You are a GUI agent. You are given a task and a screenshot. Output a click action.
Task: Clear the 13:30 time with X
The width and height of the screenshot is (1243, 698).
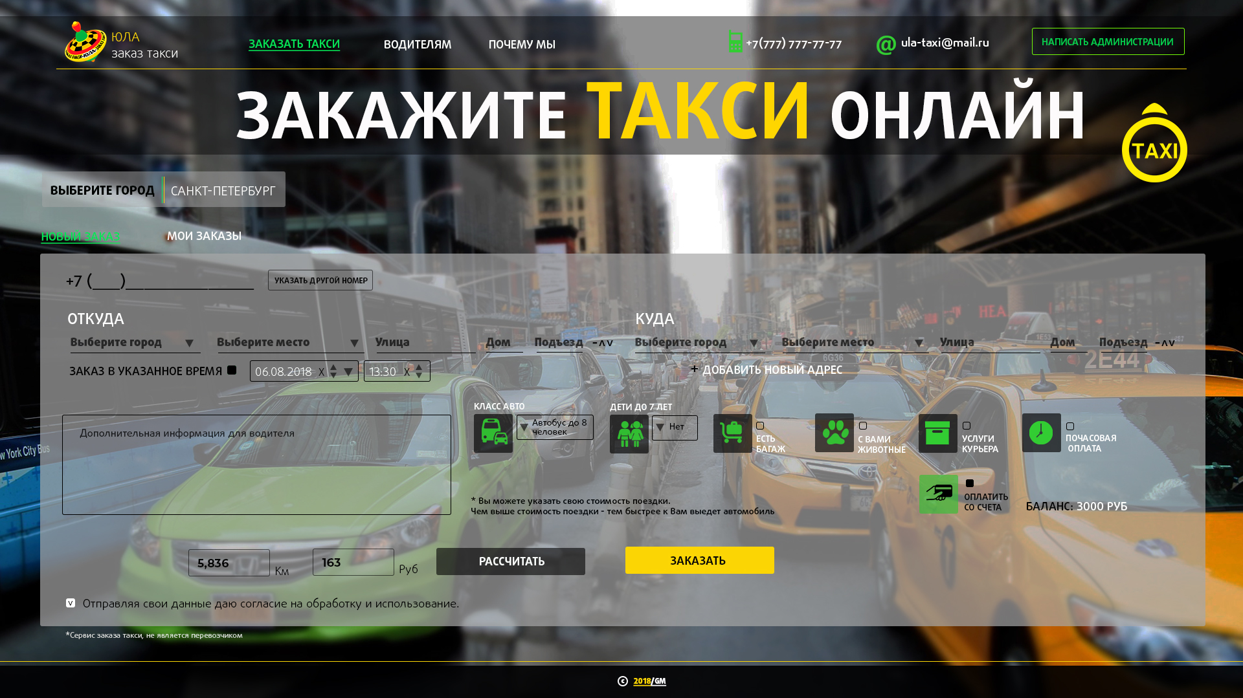407,372
